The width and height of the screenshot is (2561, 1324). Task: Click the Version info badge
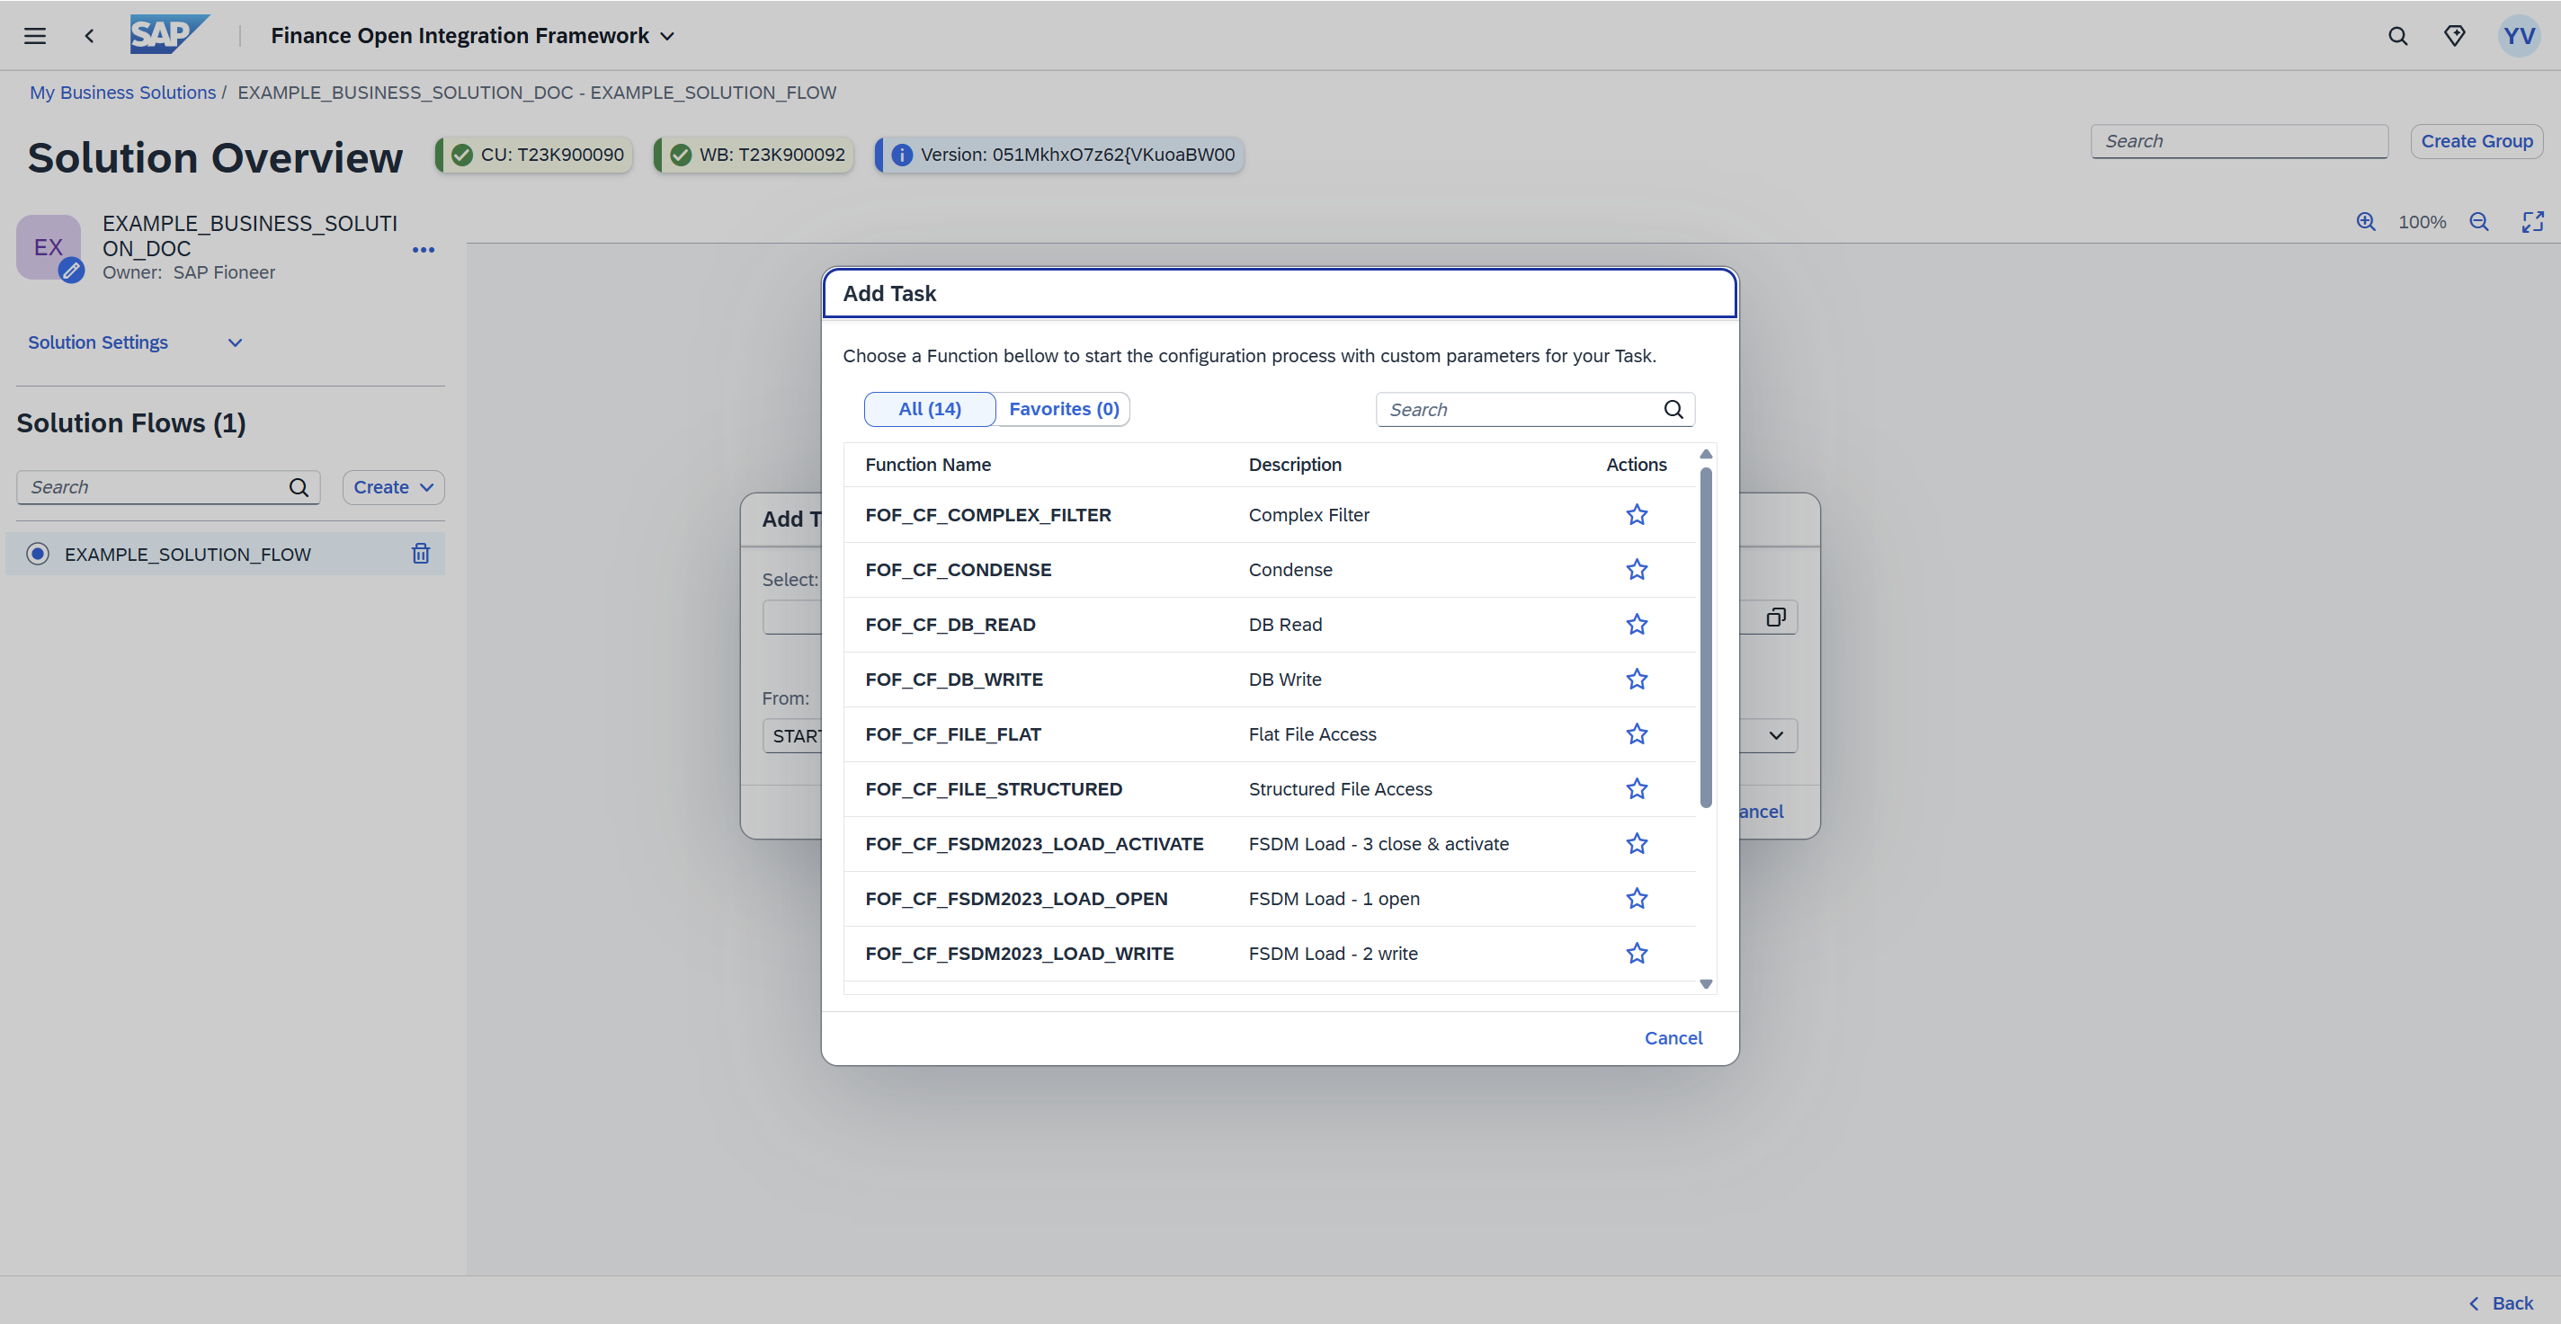pyautogui.click(x=1060, y=154)
